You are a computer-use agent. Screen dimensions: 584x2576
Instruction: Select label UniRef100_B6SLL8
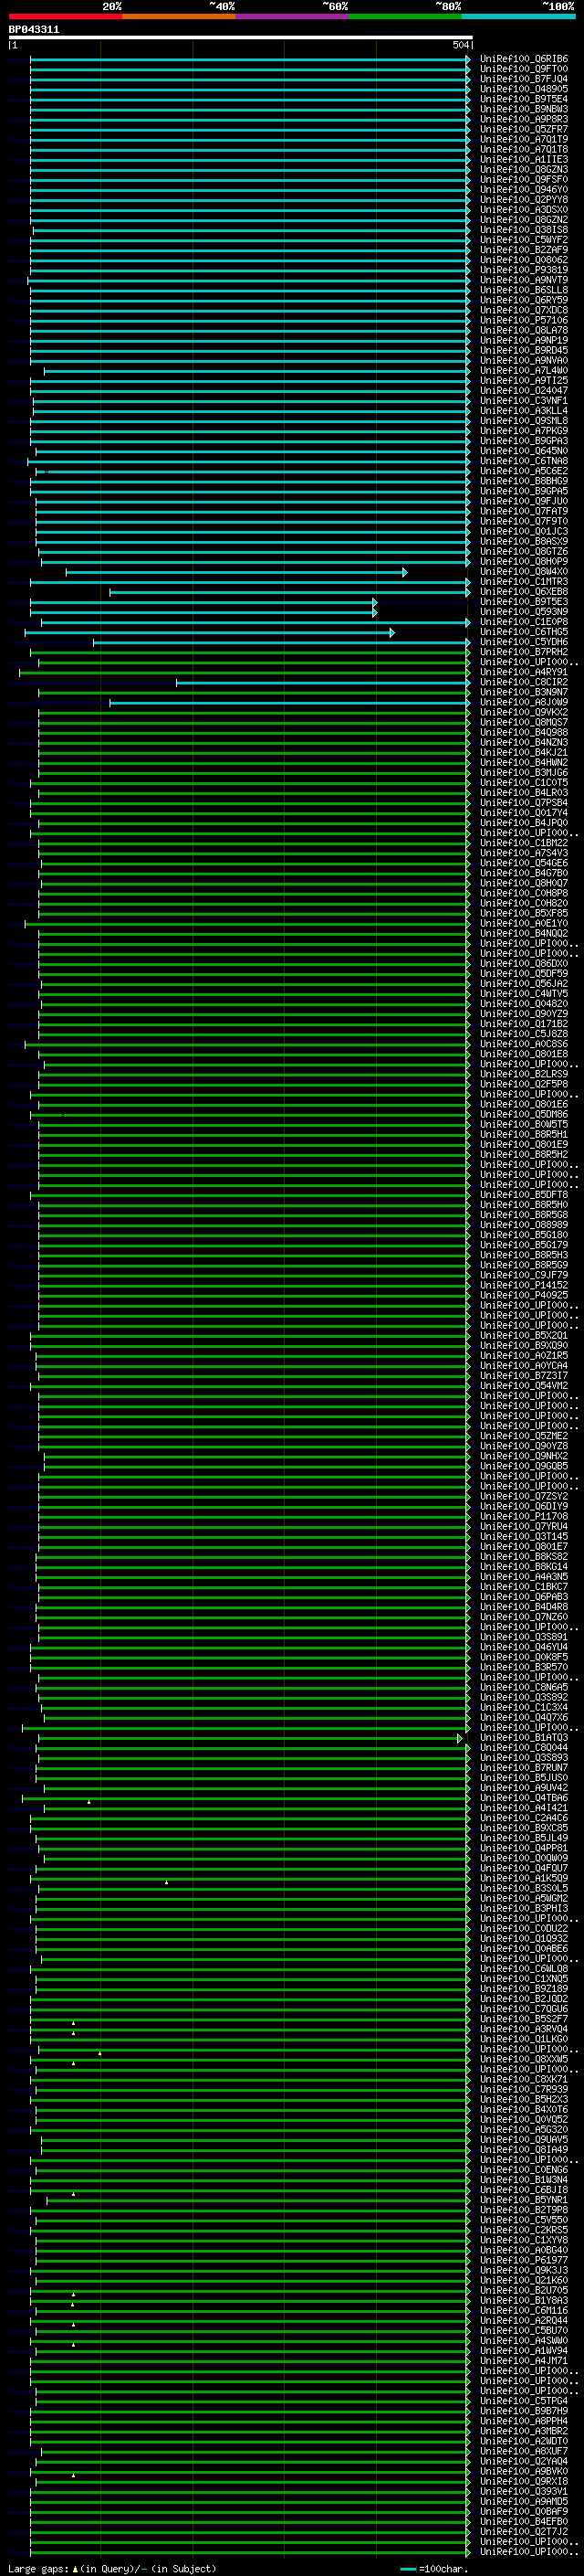pos(524,290)
